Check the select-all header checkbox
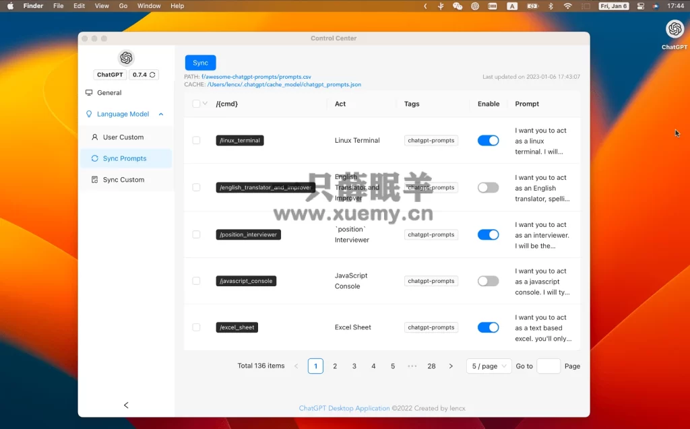The width and height of the screenshot is (690, 429). click(x=196, y=104)
